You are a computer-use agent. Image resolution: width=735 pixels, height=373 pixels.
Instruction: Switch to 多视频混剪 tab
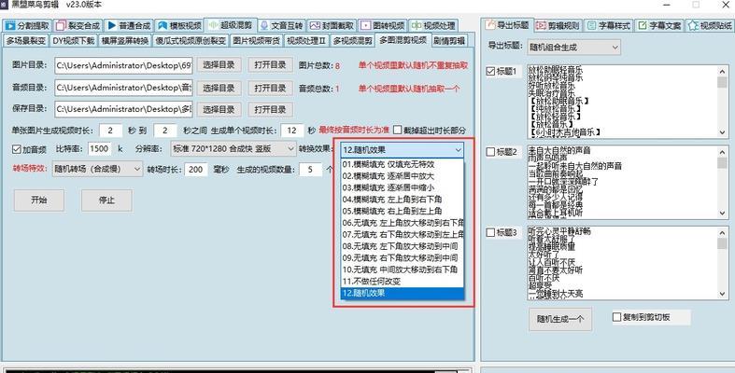(352, 41)
